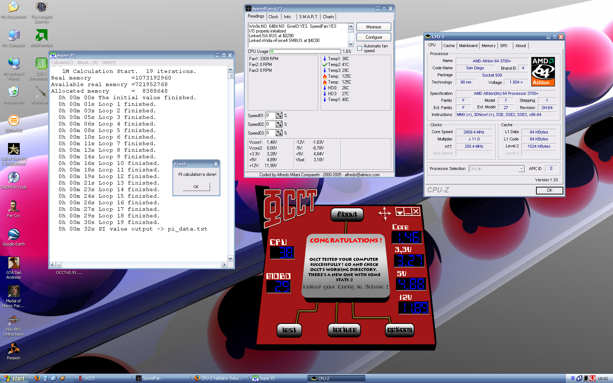Click options button in OCCT

pyautogui.click(x=400, y=330)
